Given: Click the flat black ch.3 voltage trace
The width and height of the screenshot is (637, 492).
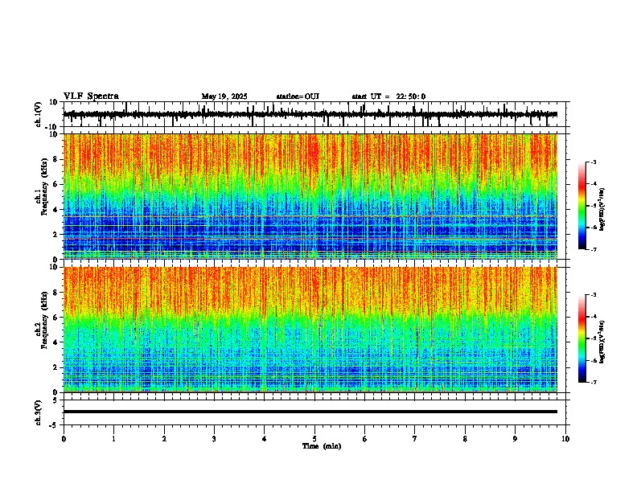Looking at the screenshot, I should coord(310,412).
